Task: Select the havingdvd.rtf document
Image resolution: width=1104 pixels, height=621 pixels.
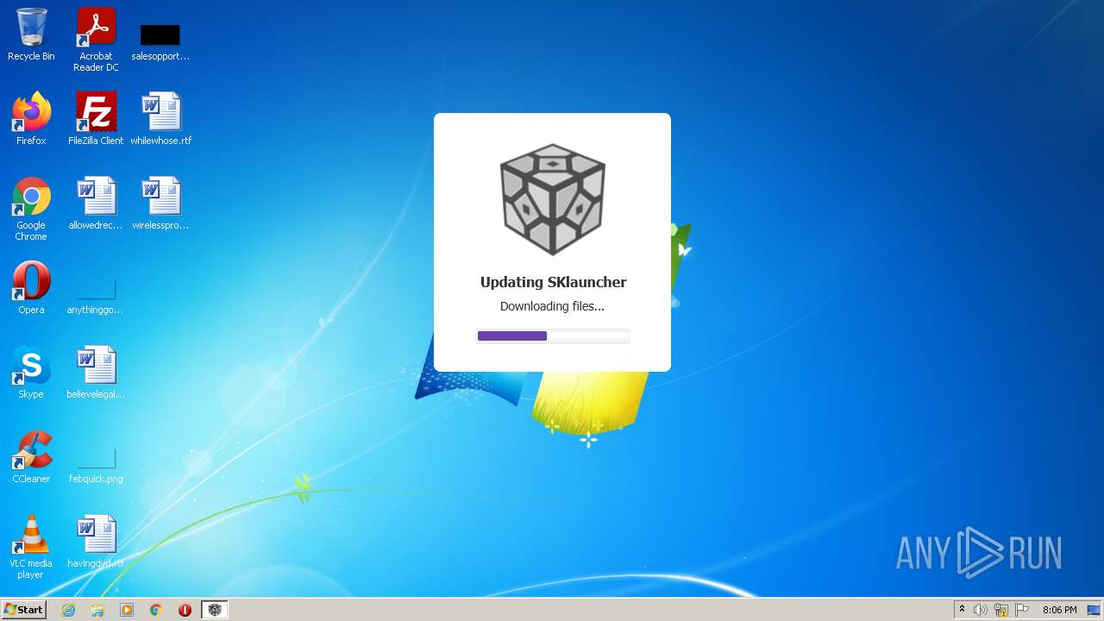Action: (x=96, y=542)
